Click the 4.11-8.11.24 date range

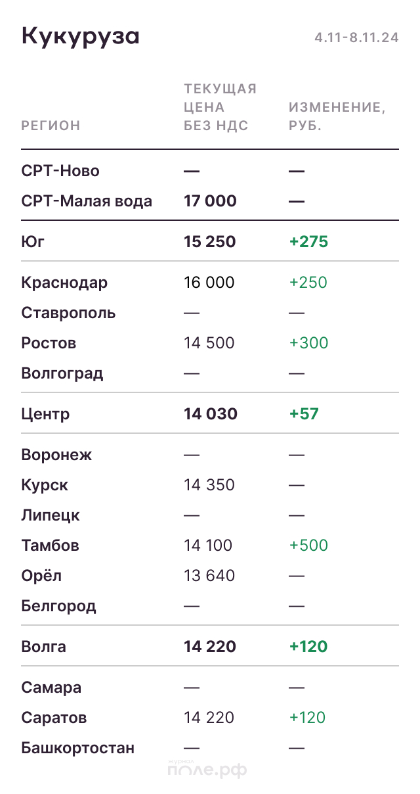pos(356,38)
